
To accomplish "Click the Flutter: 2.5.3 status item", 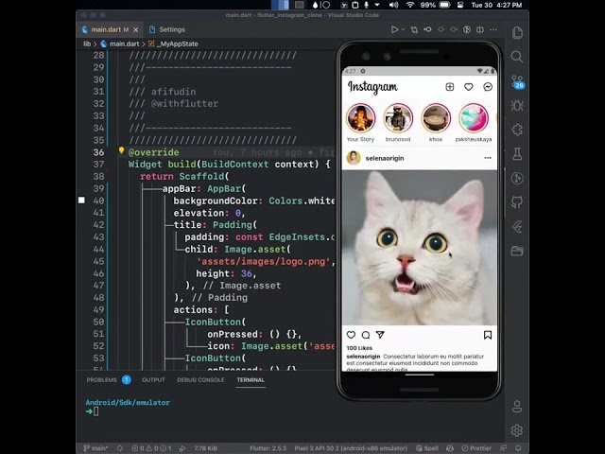I will [x=268, y=448].
